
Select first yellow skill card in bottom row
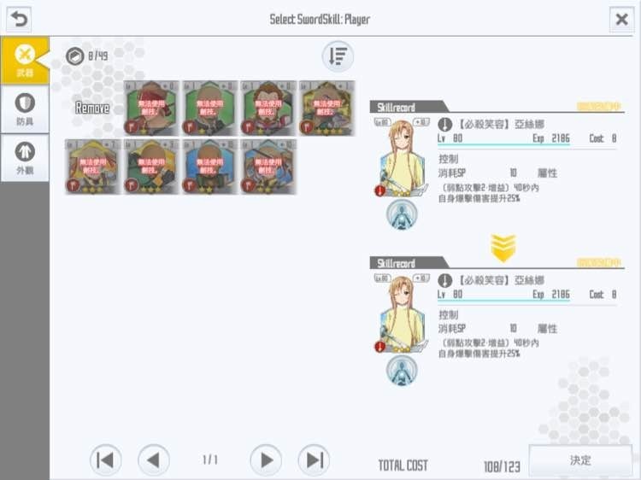tap(93, 167)
